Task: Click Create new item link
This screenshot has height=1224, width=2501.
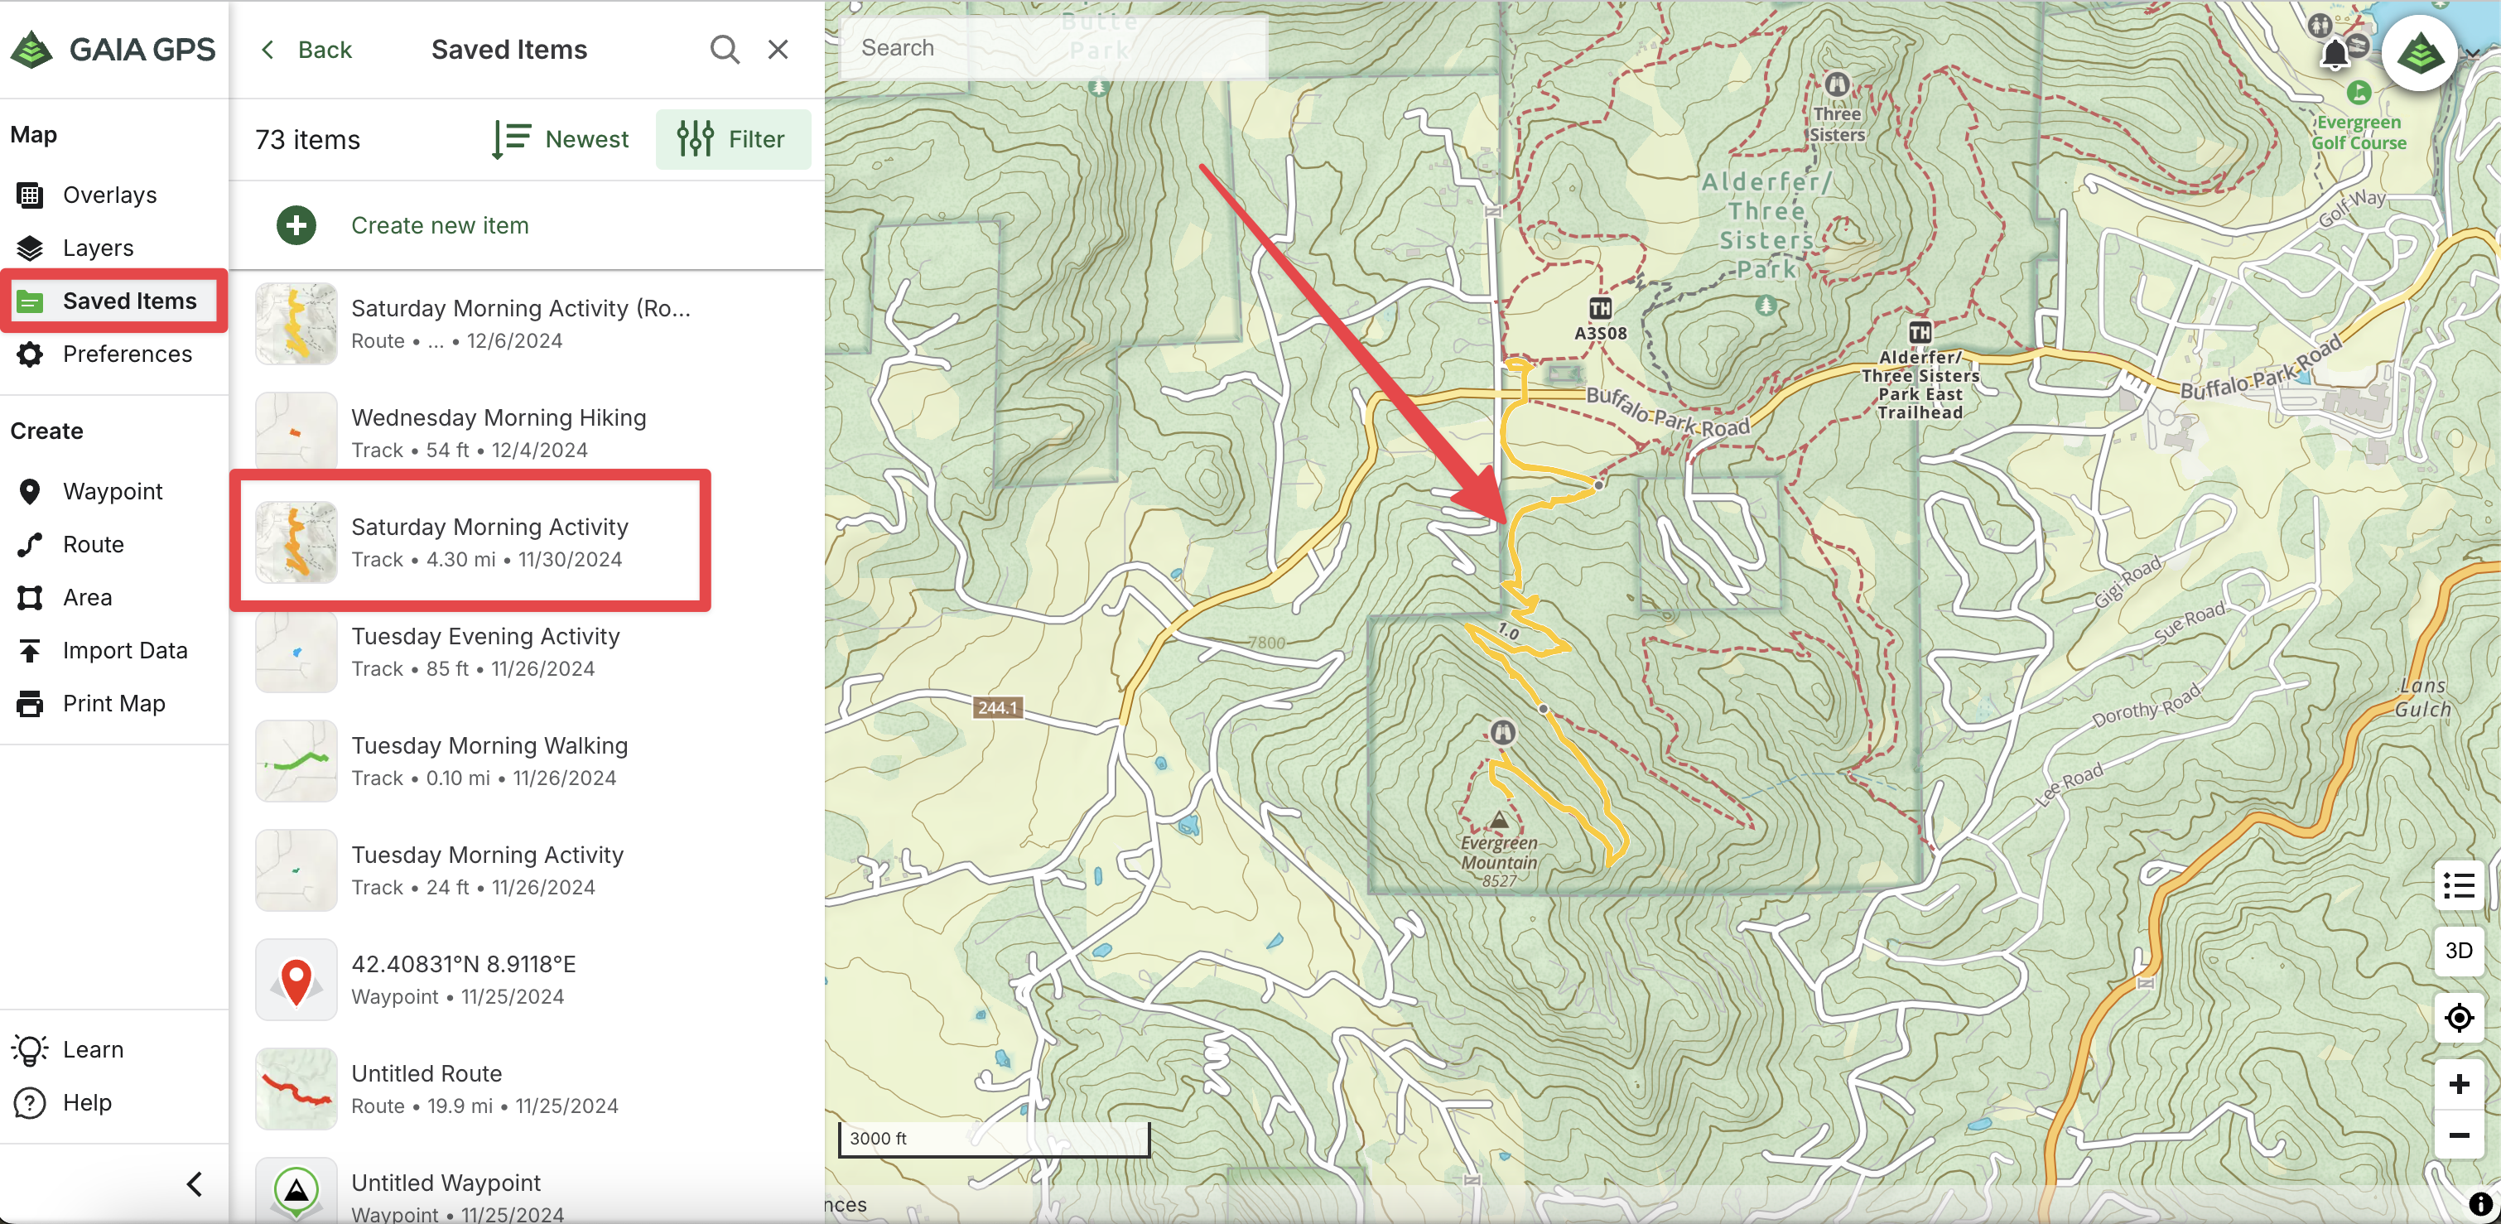Action: click(440, 225)
